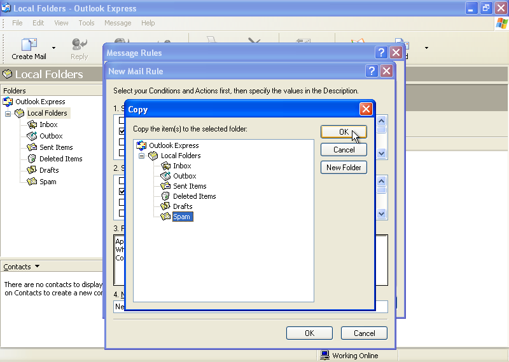Open the File menu

tap(17, 23)
